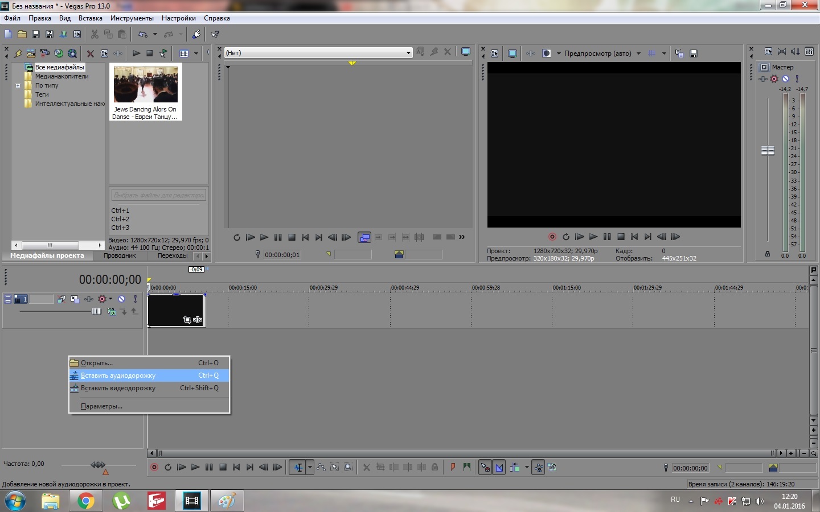This screenshot has height=512, width=820.
Task: Toggle Lock Envelopes to Events
Action: 538,467
